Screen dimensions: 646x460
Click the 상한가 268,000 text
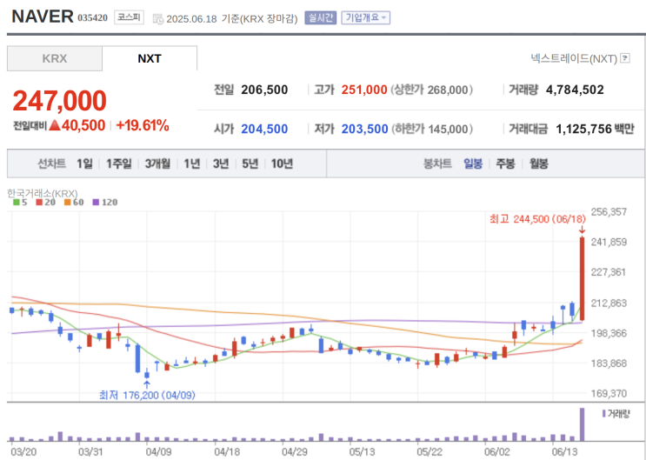(432, 90)
